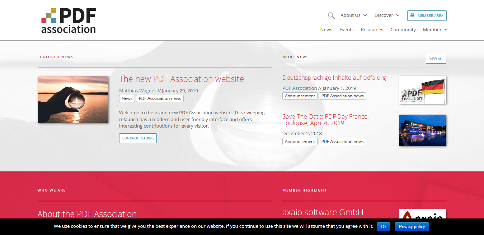Open 'Save-The-Date: PDF Day France' headline
The image size is (484, 235).
click(325, 120)
